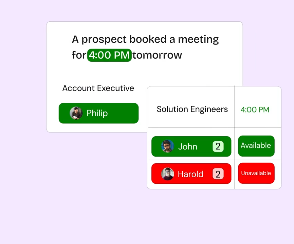The height and width of the screenshot is (244, 294).
Task: Click the word "for" before the time
Action: click(x=79, y=55)
